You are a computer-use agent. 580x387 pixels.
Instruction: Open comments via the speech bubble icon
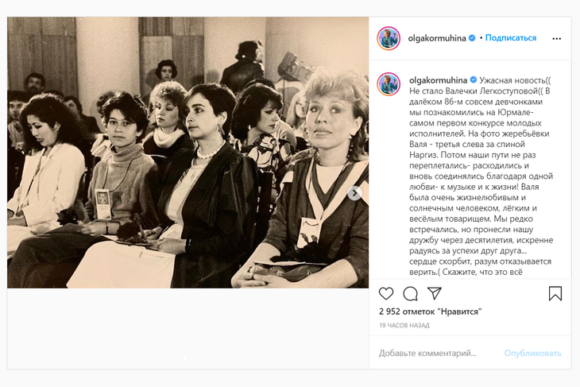coord(410,294)
